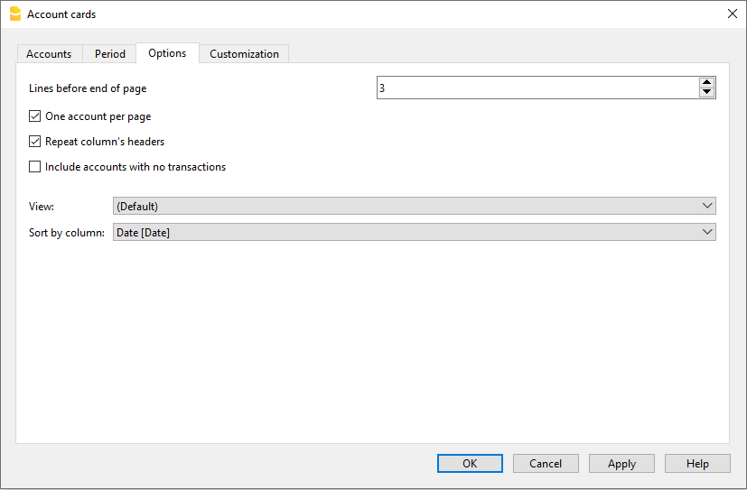Open the View dropdown

[414, 206]
